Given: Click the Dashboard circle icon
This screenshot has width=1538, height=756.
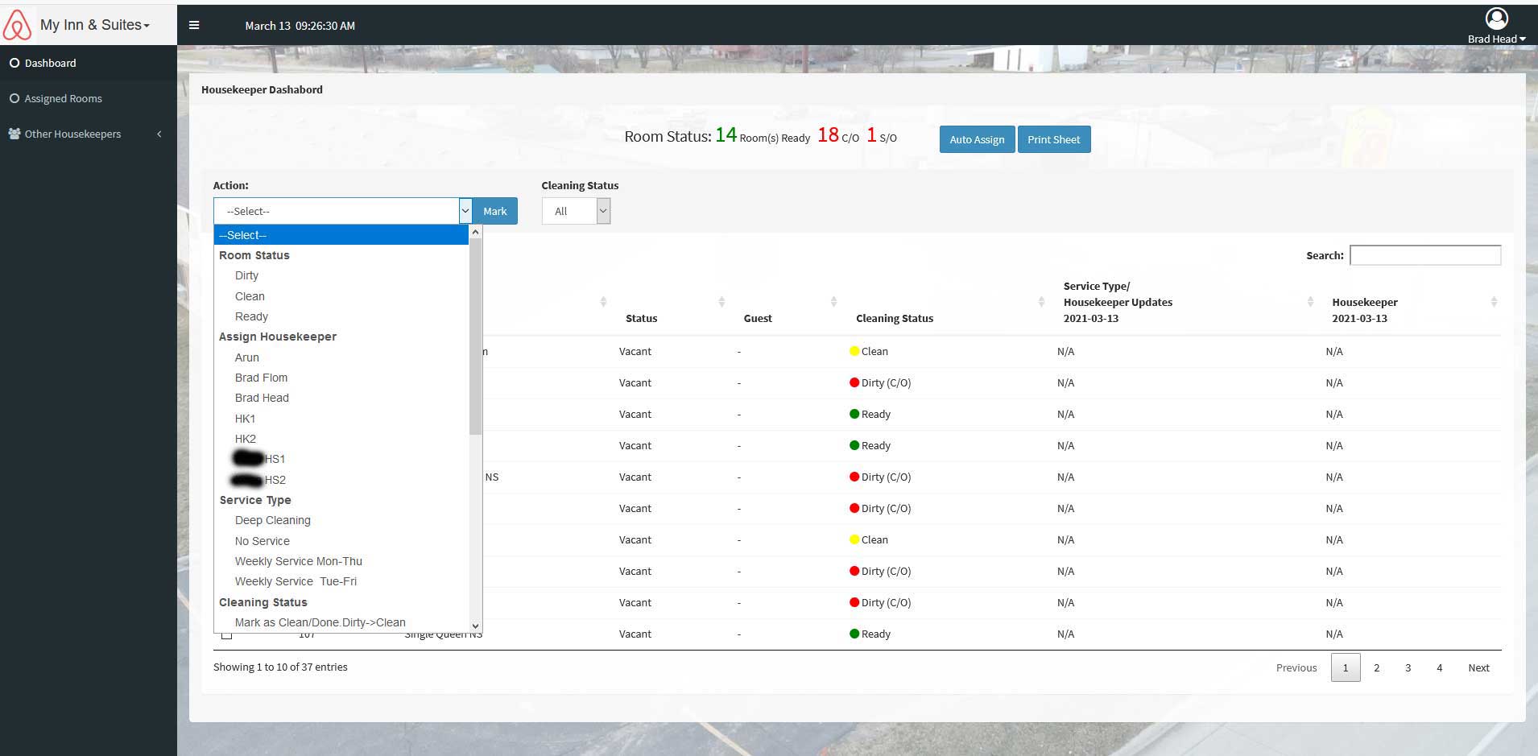Looking at the screenshot, I should click(14, 63).
